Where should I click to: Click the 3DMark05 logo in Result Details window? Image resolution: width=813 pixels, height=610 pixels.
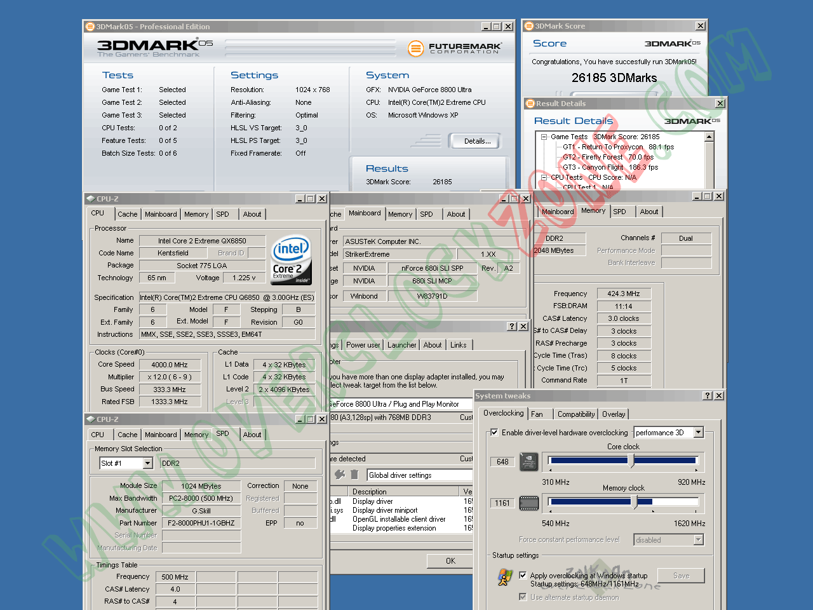coord(692,121)
